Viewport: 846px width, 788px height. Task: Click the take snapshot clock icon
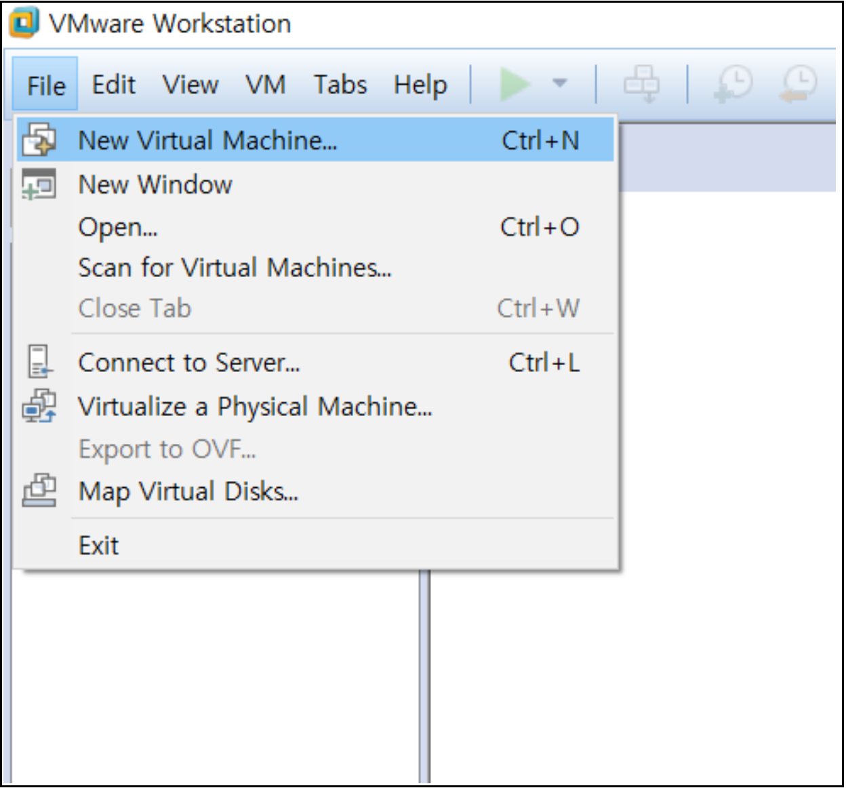coord(733,84)
